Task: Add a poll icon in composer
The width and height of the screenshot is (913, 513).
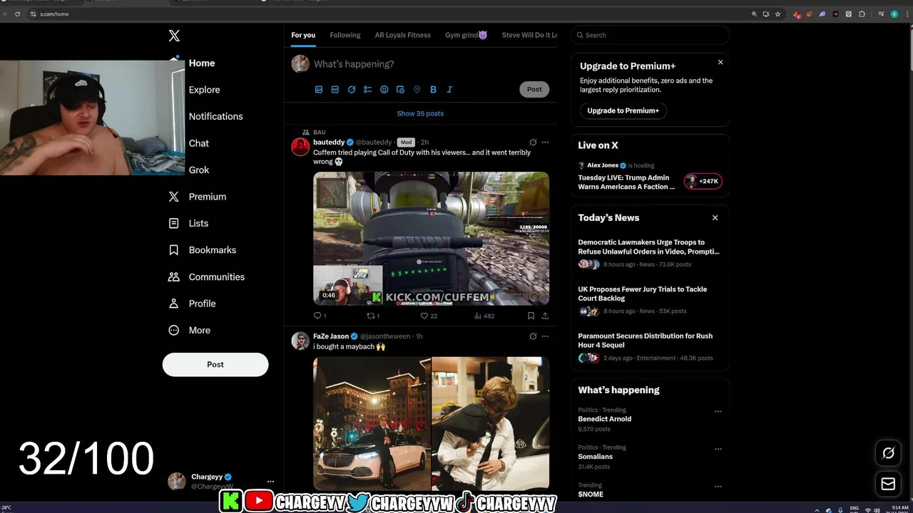Action: 368,90
